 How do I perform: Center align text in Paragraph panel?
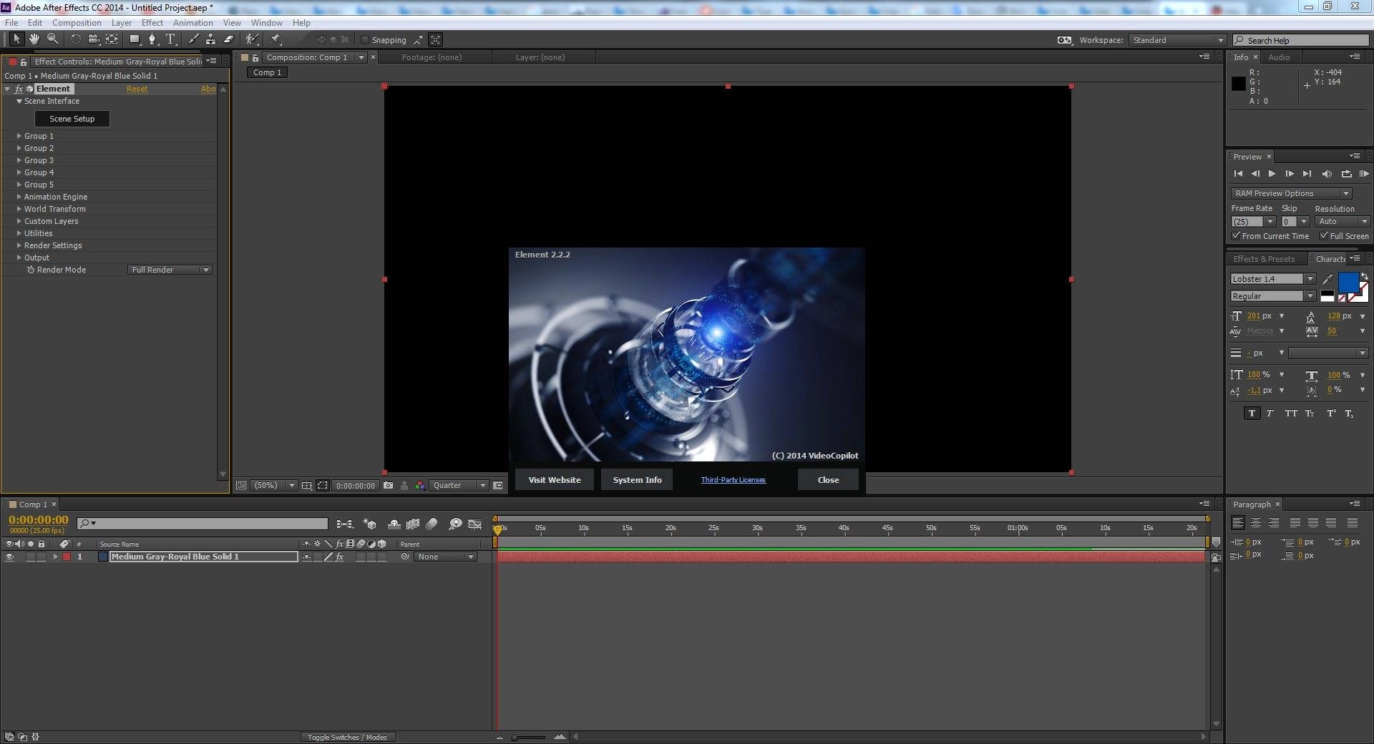coord(1256,523)
